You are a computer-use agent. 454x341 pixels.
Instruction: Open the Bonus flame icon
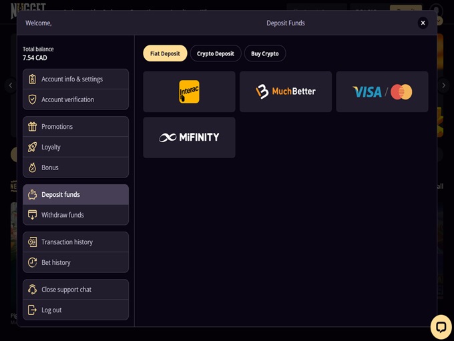(x=32, y=167)
